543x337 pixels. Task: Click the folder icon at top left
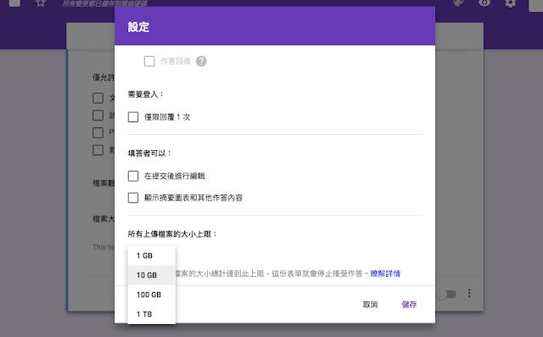[x=14, y=3]
